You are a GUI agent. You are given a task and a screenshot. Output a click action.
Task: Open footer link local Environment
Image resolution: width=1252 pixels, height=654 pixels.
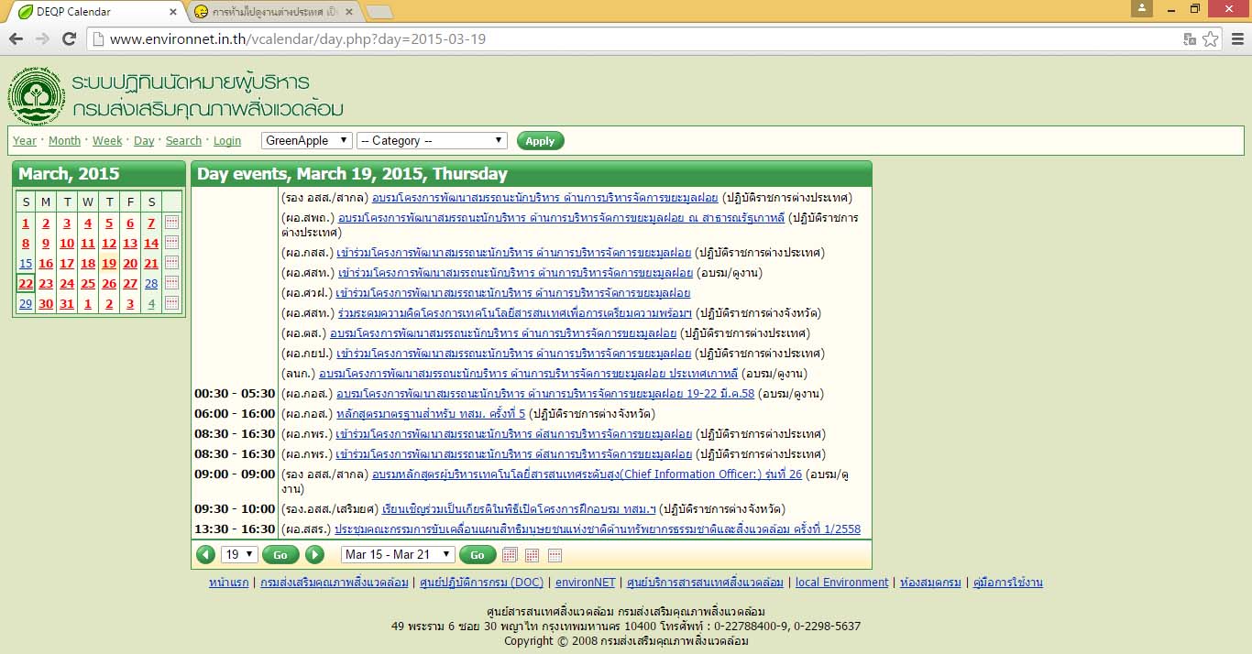pos(841,583)
